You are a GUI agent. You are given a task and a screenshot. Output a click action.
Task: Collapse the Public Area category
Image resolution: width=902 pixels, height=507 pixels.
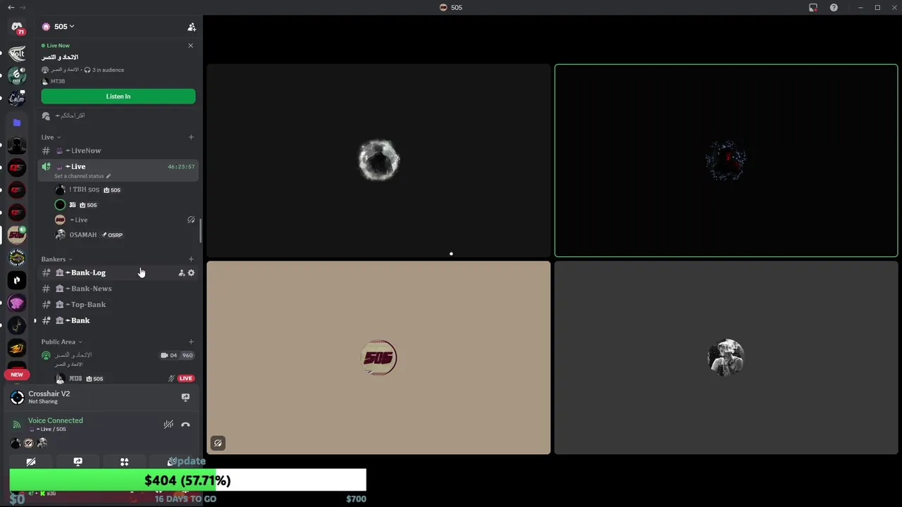click(61, 342)
